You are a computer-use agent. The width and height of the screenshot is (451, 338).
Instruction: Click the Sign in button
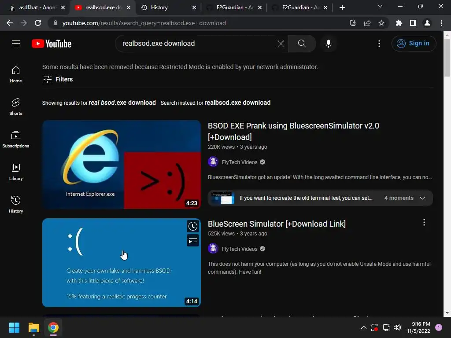(414, 44)
